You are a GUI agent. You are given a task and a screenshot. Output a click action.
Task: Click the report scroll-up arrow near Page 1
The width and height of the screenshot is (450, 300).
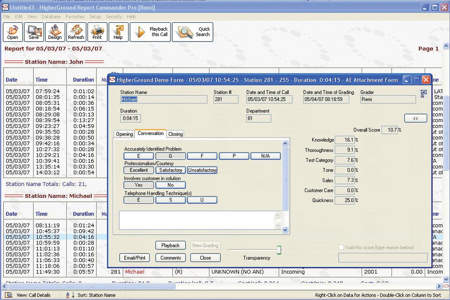pyautogui.click(x=446, y=46)
